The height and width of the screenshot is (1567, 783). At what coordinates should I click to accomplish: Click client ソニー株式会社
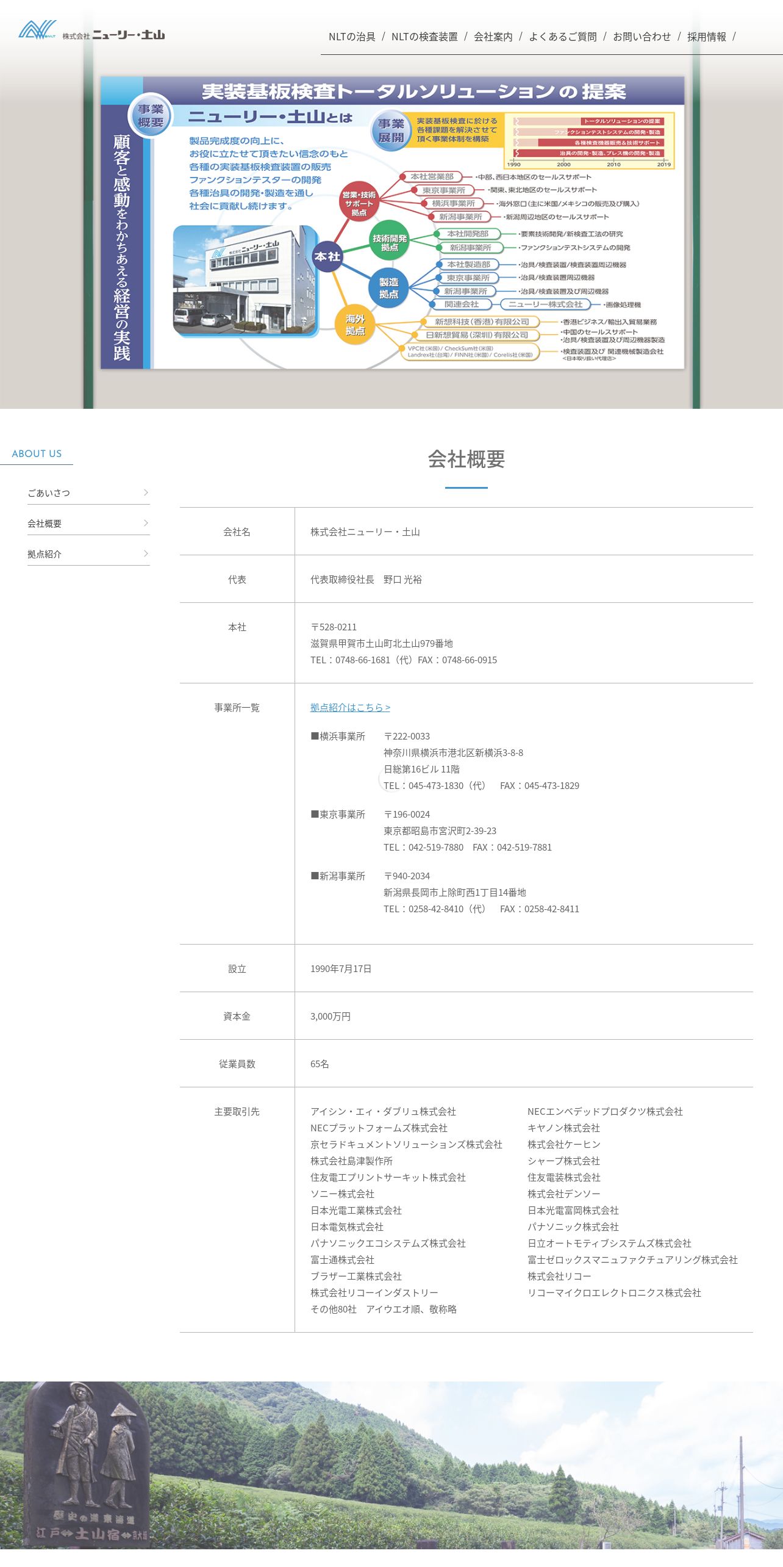[x=342, y=1194]
